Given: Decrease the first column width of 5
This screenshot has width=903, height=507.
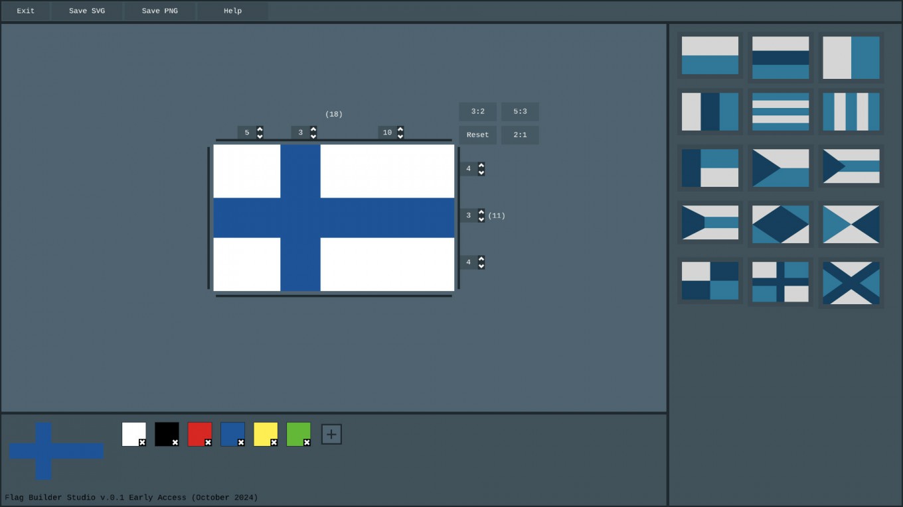Looking at the screenshot, I should point(260,137).
